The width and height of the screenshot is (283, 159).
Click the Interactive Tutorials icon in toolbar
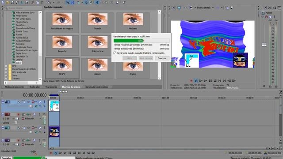pyautogui.click(x=118, y=2)
